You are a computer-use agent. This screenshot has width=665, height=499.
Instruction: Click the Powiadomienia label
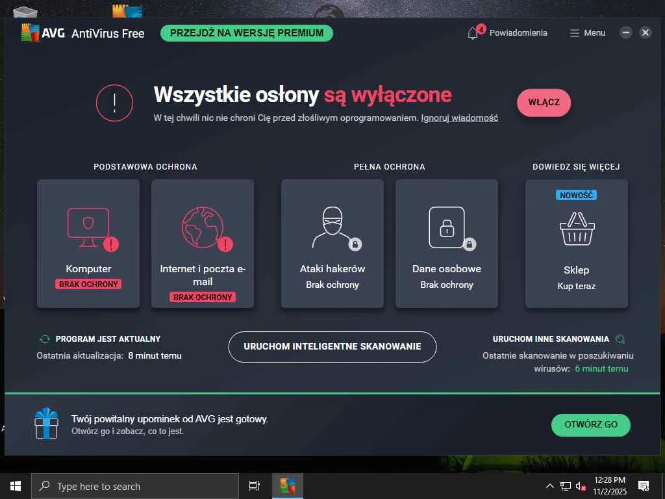click(518, 33)
